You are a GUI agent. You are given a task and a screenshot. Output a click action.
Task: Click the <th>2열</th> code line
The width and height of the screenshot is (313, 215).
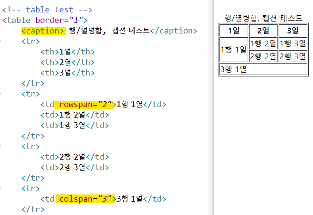(67, 62)
